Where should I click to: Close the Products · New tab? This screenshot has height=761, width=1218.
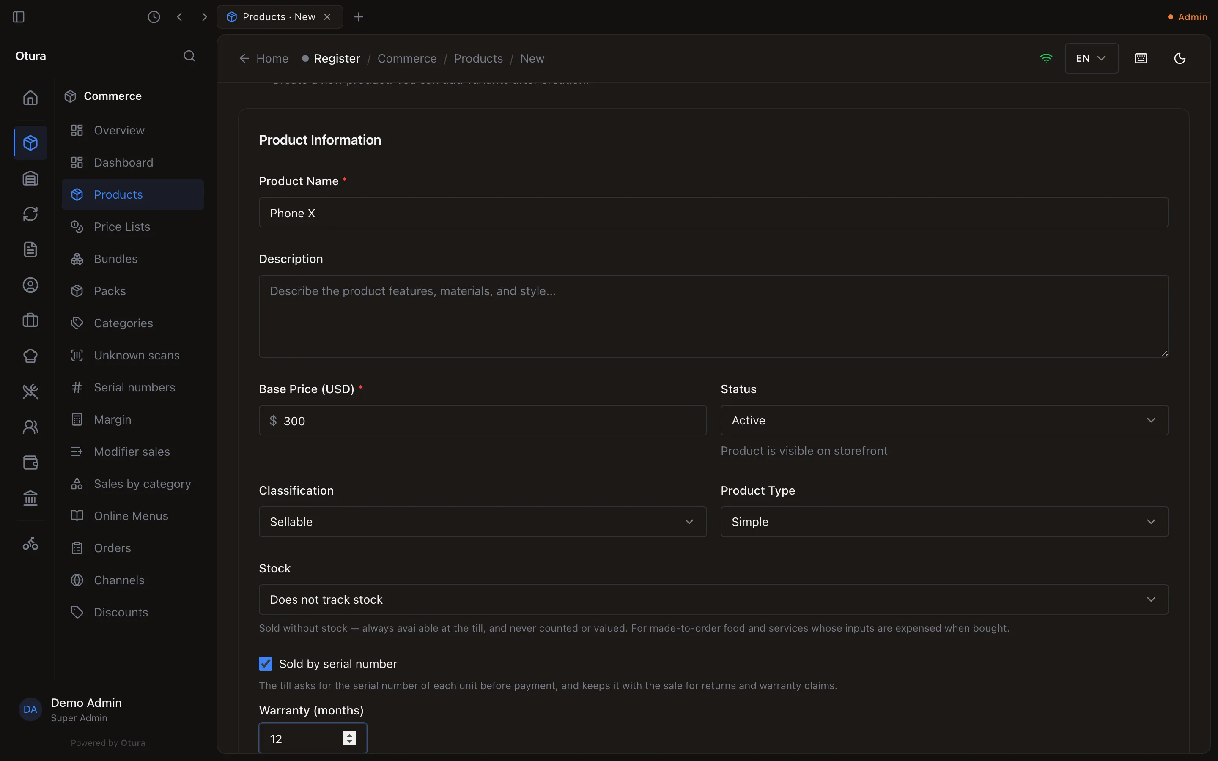[328, 17]
